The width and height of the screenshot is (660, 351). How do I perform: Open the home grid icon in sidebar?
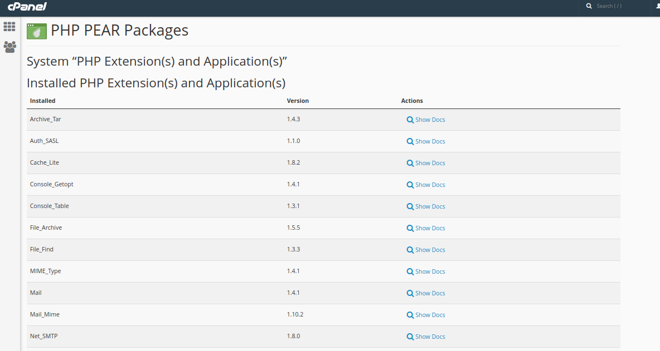9,26
